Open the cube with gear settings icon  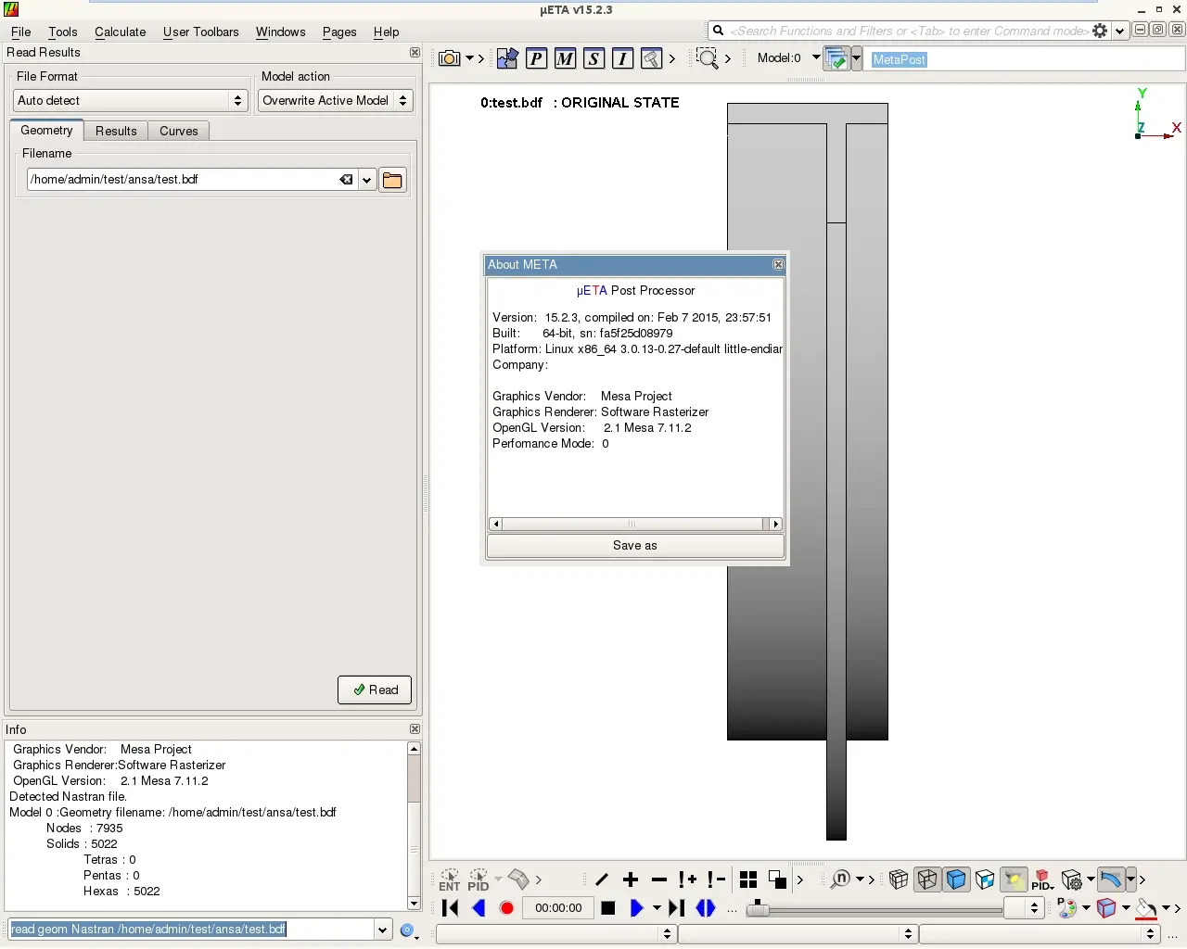click(x=1072, y=879)
